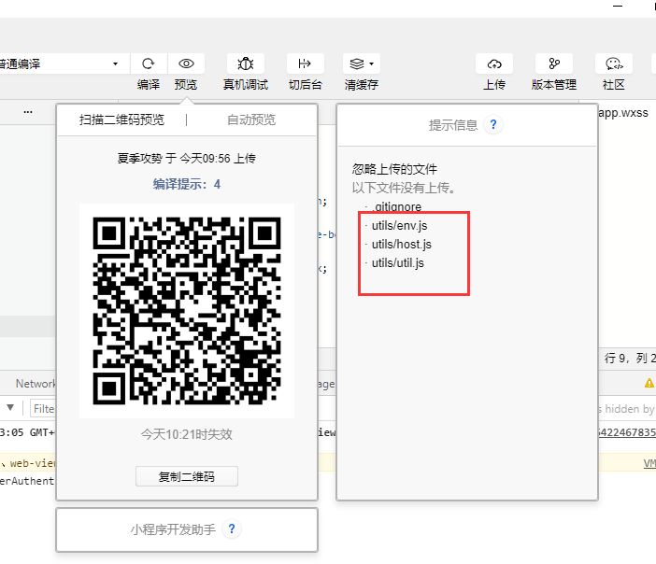The image size is (656, 564).
Task: Click the 以下文件没有上传。 description text
Action: [404, 188]
